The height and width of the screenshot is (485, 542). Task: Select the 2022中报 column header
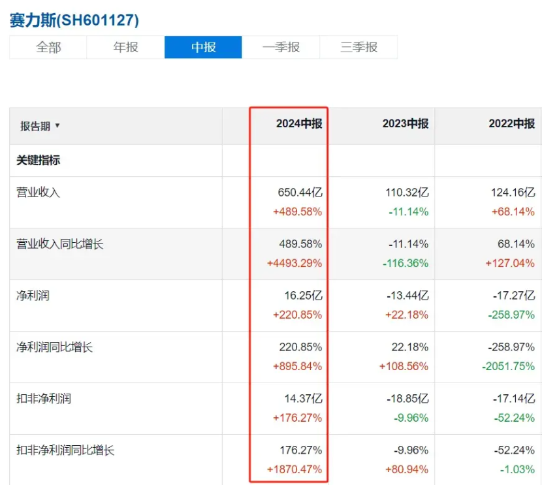pos(511,123)
